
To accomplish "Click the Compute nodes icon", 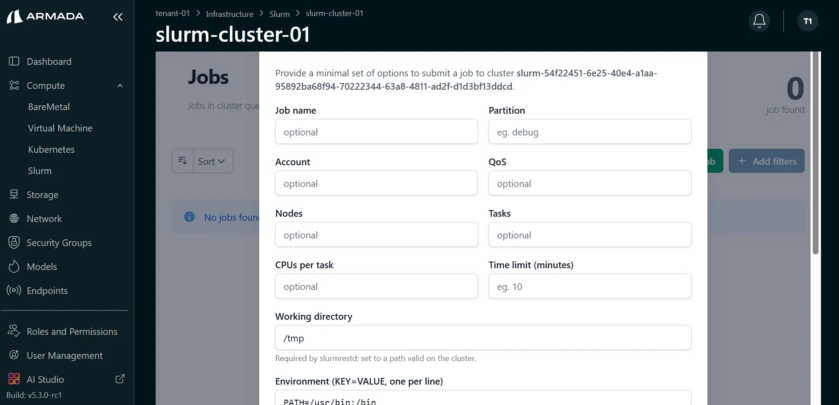I will tap(14, 85).
